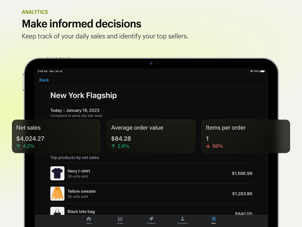Click the 9:48 AM status bar time
Screen dimensions: 302x227
point(42,71)
